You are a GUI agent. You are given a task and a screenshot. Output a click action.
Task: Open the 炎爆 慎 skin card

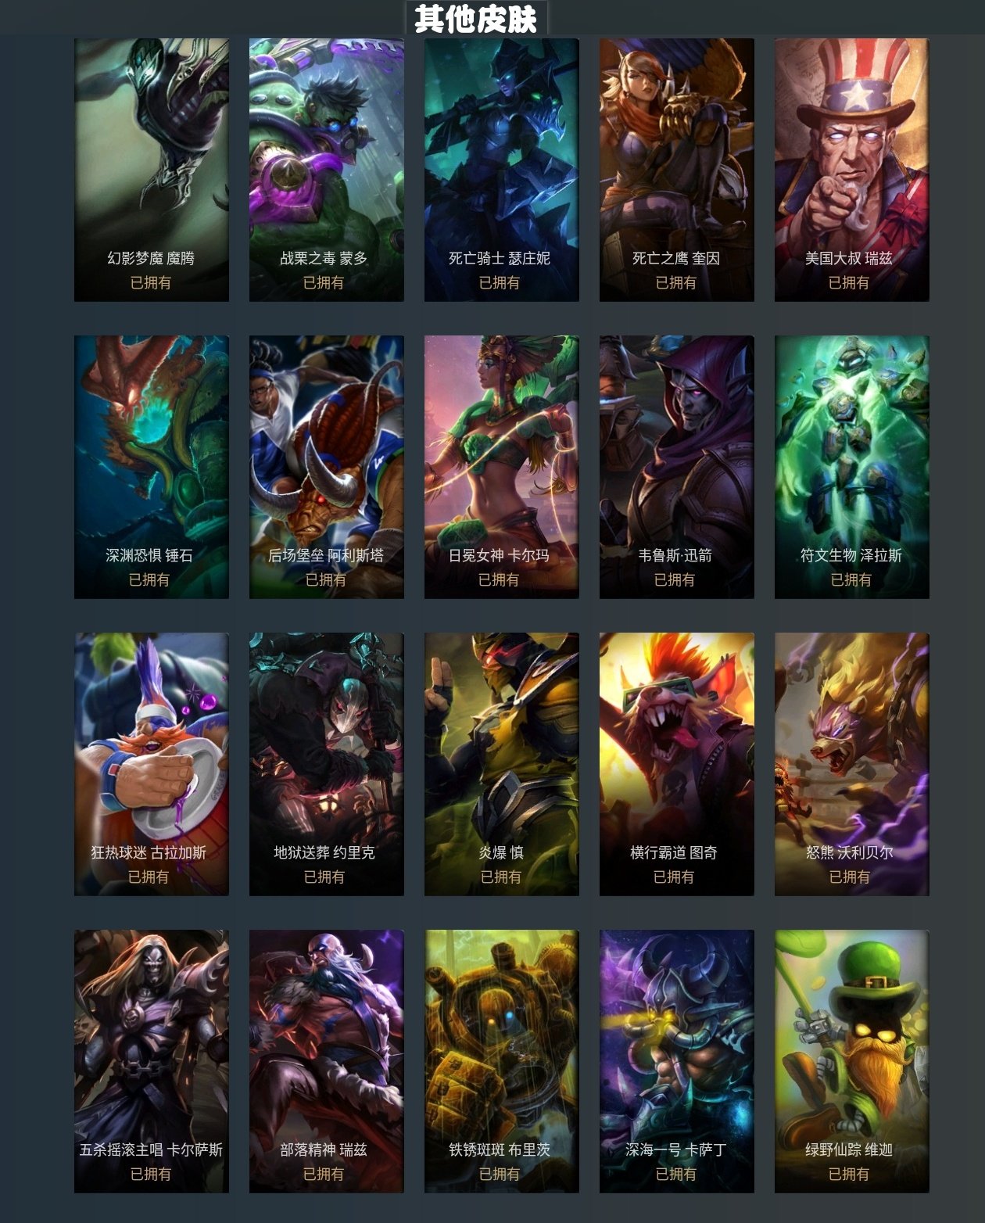(x=502, y=764)
